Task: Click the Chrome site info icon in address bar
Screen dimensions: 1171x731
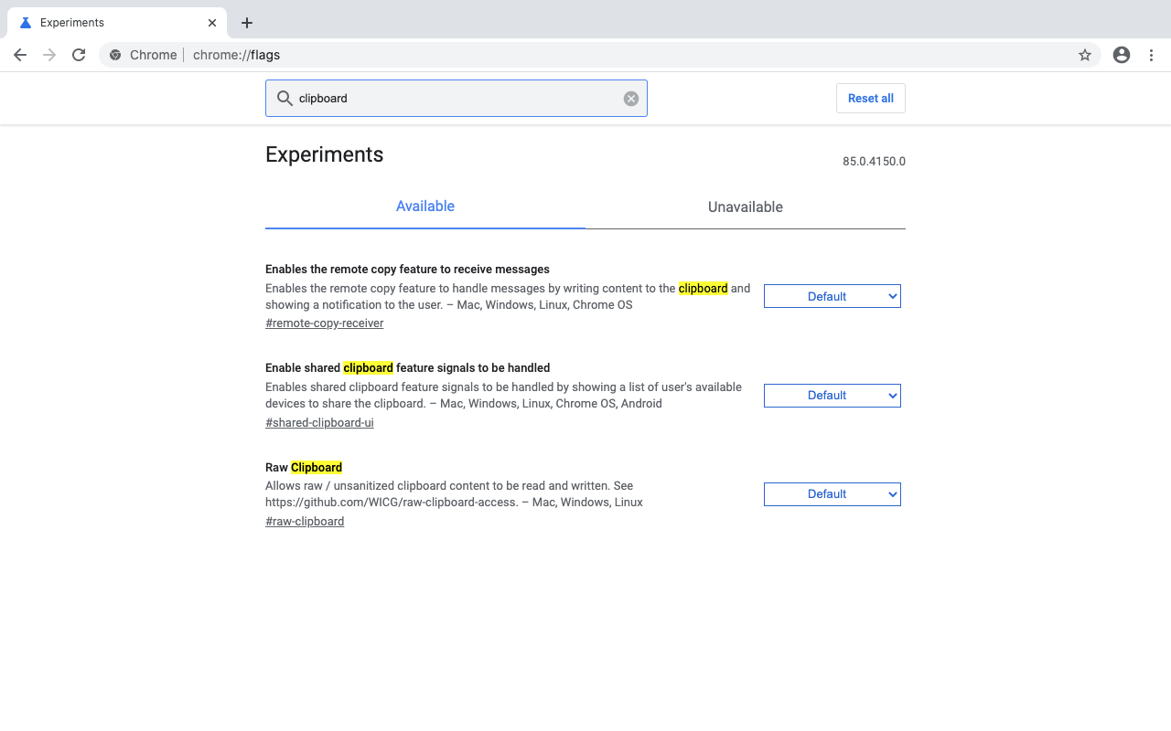Action: 115,55
